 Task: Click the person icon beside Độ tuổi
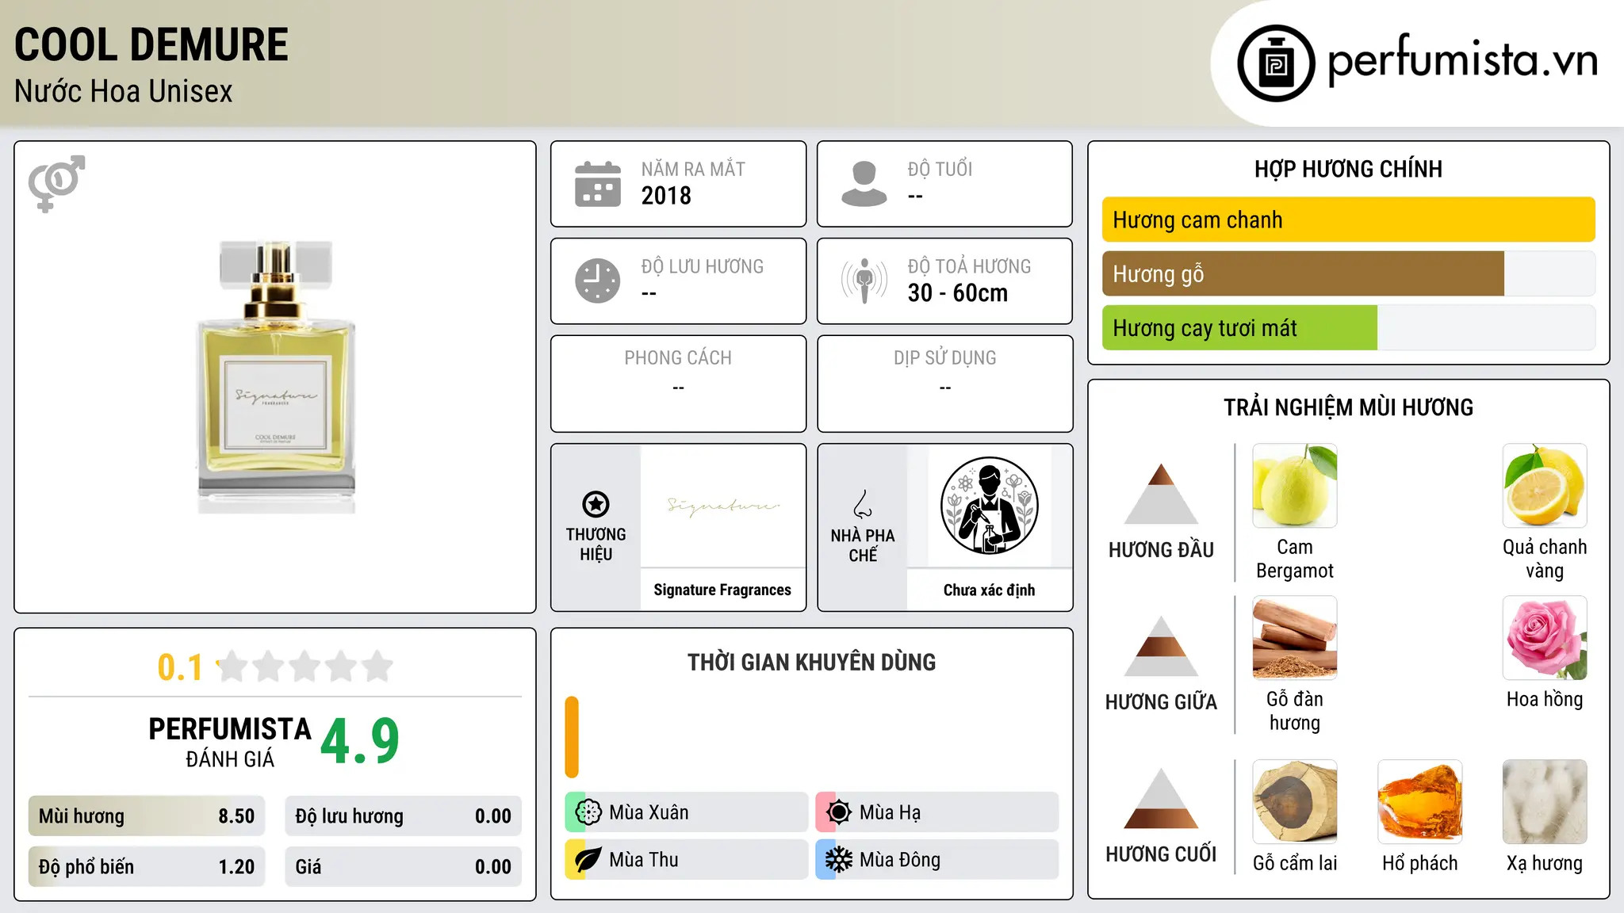coord(864,184)
